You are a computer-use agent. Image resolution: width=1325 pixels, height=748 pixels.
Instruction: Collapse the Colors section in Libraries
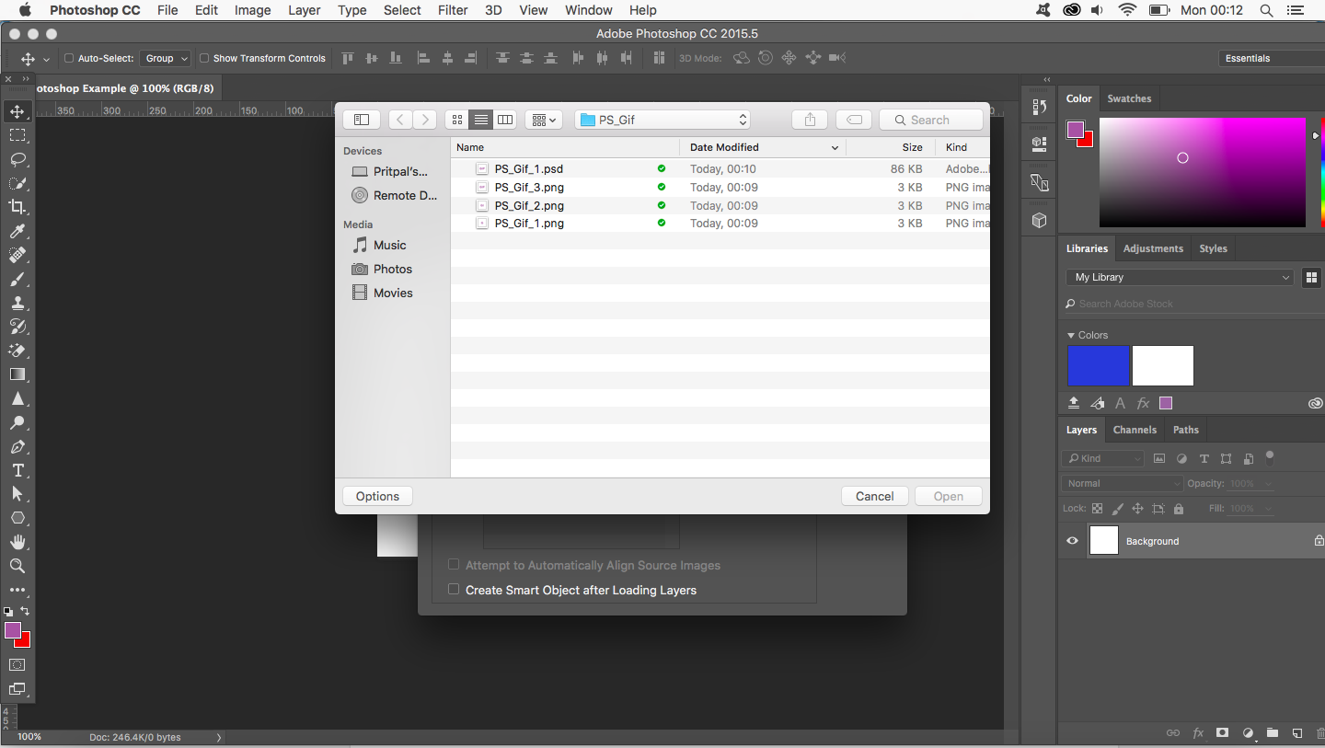1070,335
